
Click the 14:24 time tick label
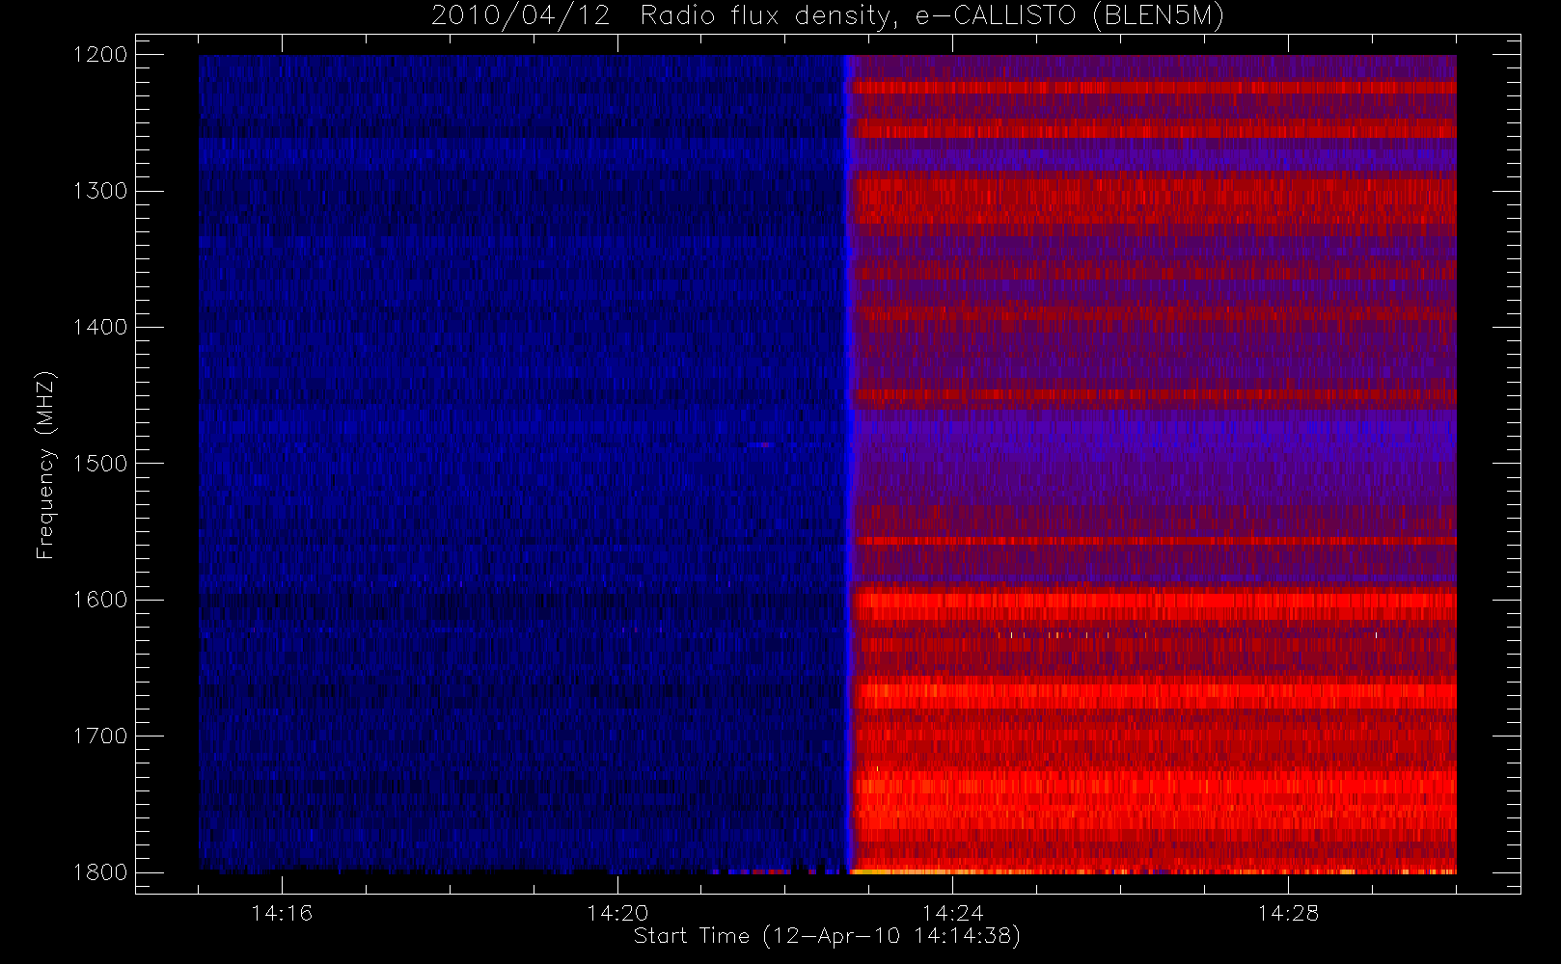pos(952,913)
